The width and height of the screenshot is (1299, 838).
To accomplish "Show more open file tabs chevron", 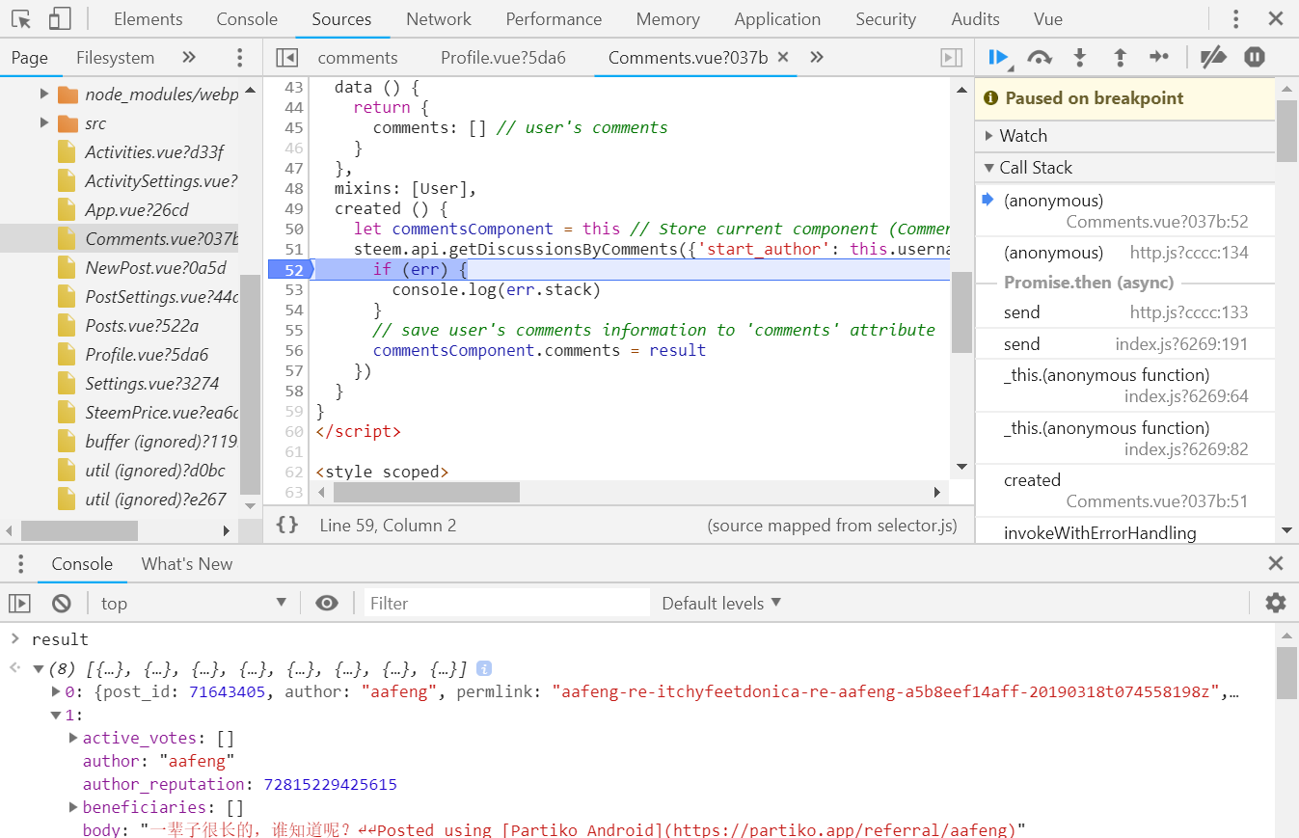I will pyautogui.click(x=817, y=58).
